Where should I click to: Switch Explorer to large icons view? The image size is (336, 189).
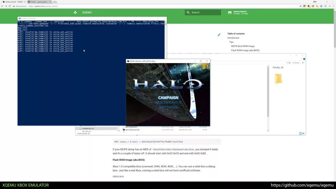coord(304,133)
